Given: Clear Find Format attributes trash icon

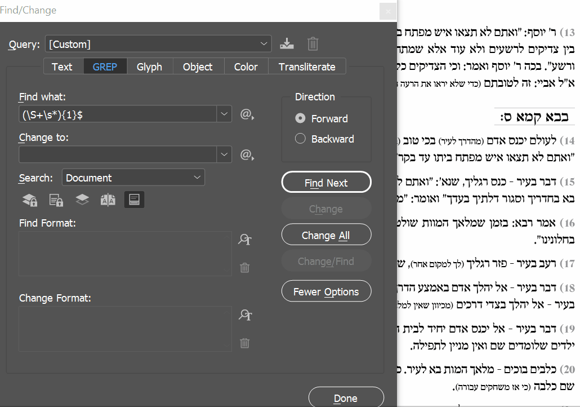Looking at the screenshot, I should click(x=244, y=267).
